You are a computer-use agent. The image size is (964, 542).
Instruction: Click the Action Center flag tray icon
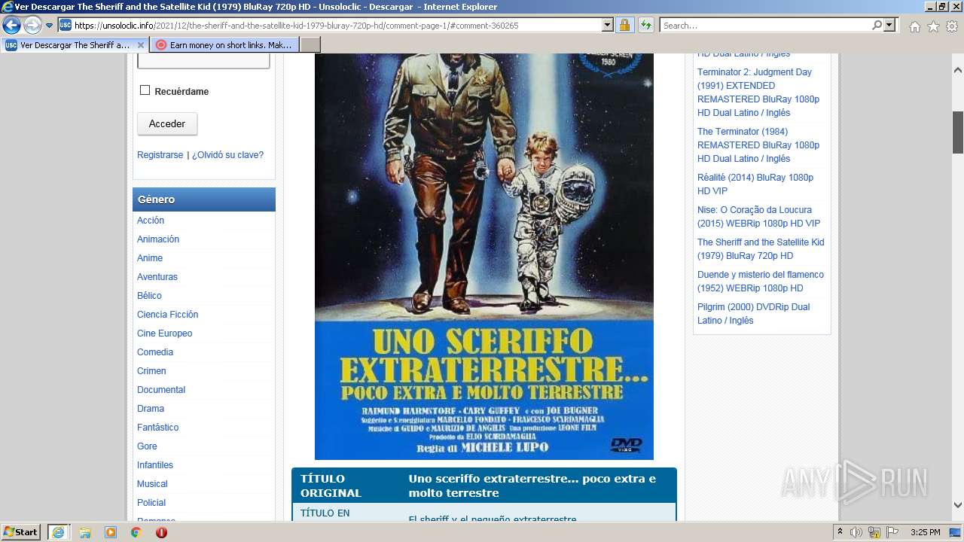tap(891, 532)
